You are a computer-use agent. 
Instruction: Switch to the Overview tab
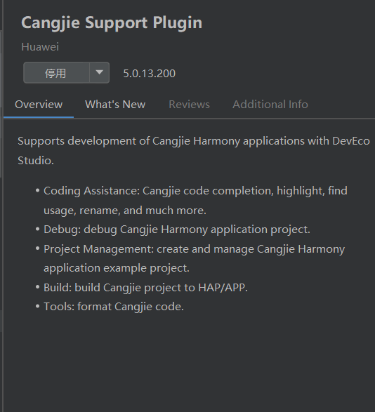point(39,105)
